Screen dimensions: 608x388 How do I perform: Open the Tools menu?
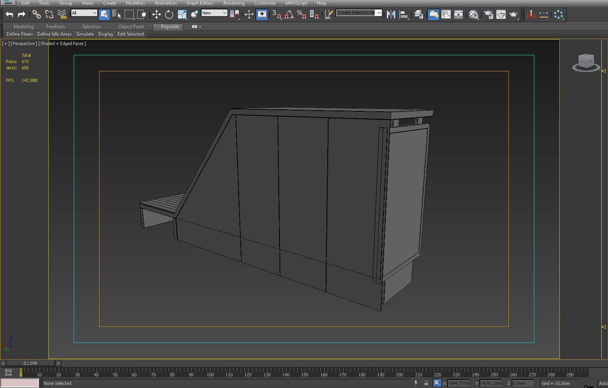tap(44, 3)
